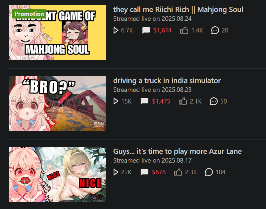The image size is (266, 209).
Task: Click the comments bubble icon beside 20
Action: (215, 30)
